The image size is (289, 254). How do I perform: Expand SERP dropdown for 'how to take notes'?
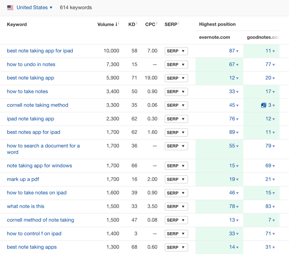[x=176, y=92]
